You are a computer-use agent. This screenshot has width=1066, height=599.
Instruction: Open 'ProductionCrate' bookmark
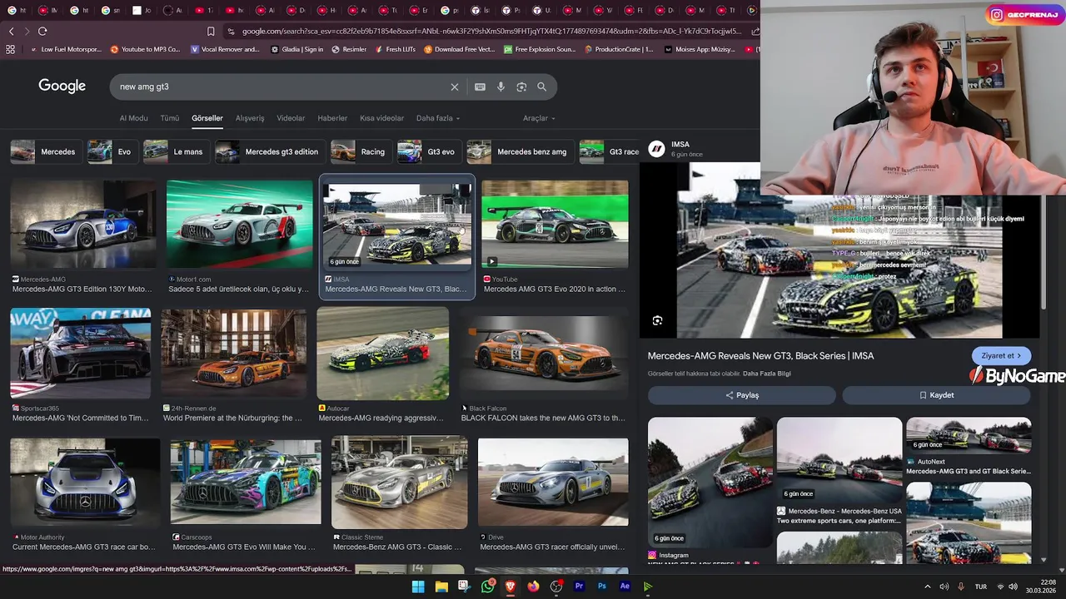coord(619,49)
